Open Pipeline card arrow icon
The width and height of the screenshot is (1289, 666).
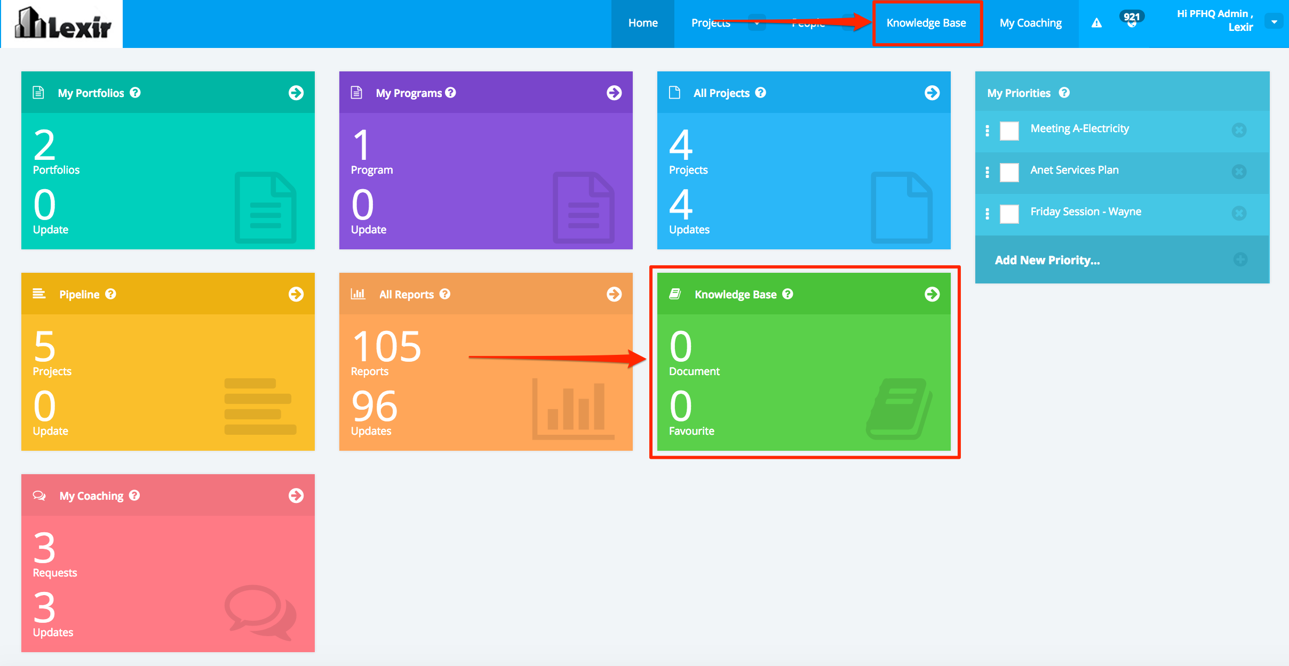(296, 294)
